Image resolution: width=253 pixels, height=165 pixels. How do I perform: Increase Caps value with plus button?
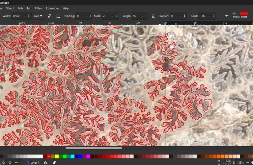213,16
